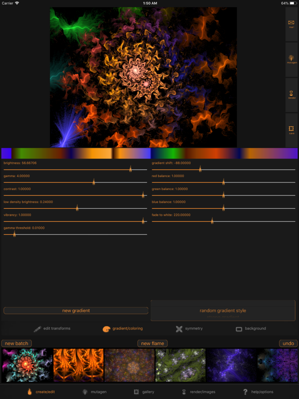Click the vibrancy slider handle
Image resolution: width=299 pixels, height=399 pixels.
pos(143,221)
